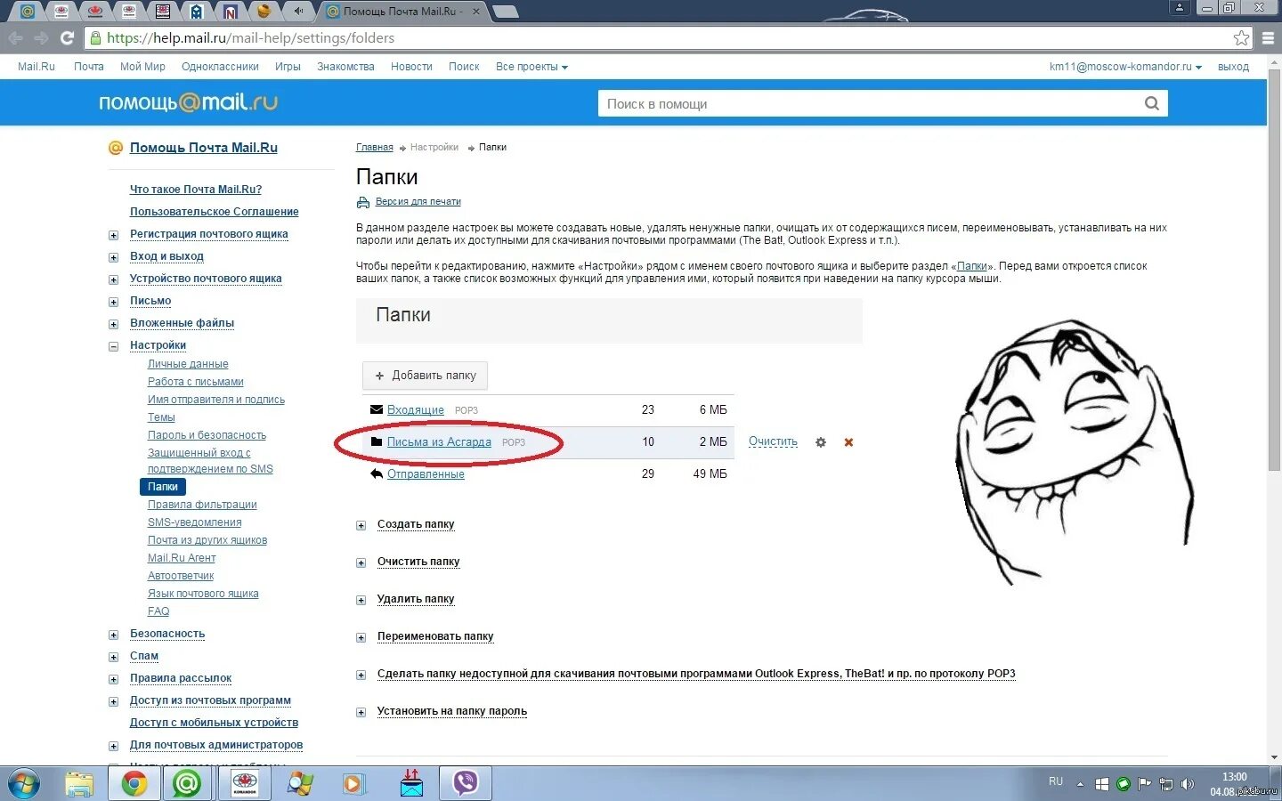Click Chrome icon on taskbar
This screenshot has width=1282, height=801.
click(134, 783)
